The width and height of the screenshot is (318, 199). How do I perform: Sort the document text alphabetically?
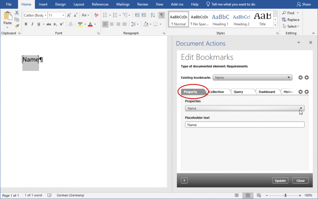point(153,15)
